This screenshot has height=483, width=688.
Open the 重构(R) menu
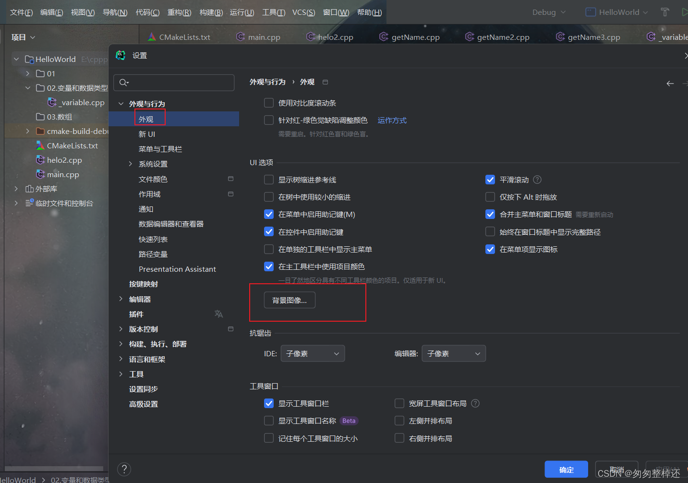pyautogui.click(x=179, y=12)
